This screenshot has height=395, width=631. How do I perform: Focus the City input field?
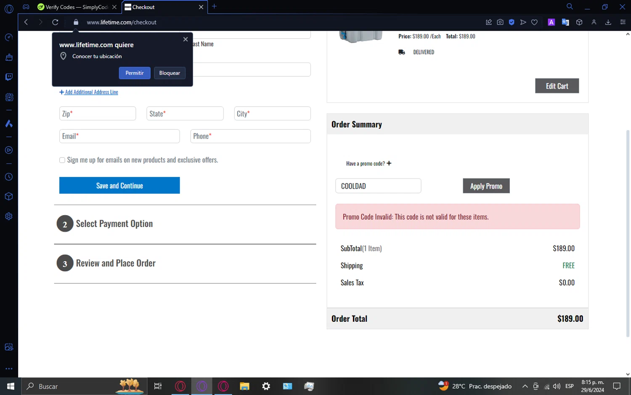pyautogui.click(x=273, y=114)
